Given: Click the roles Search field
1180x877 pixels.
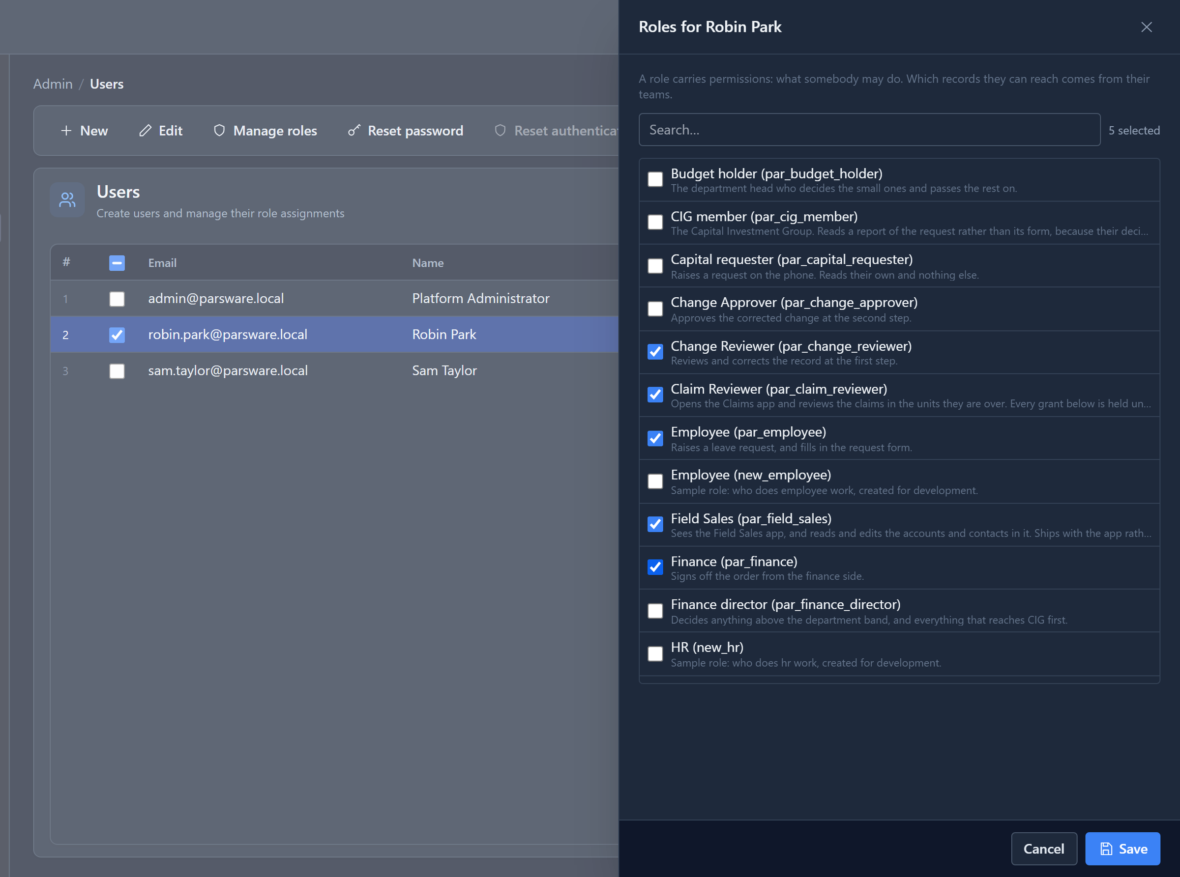Looking at the screenshot, I should [x=869, y=130].
